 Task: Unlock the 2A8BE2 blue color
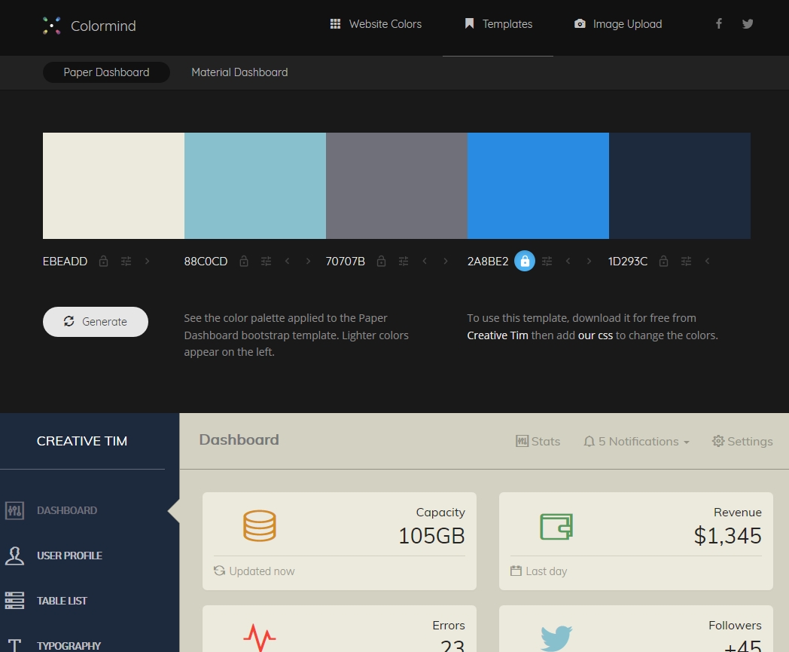coord(525,262)
